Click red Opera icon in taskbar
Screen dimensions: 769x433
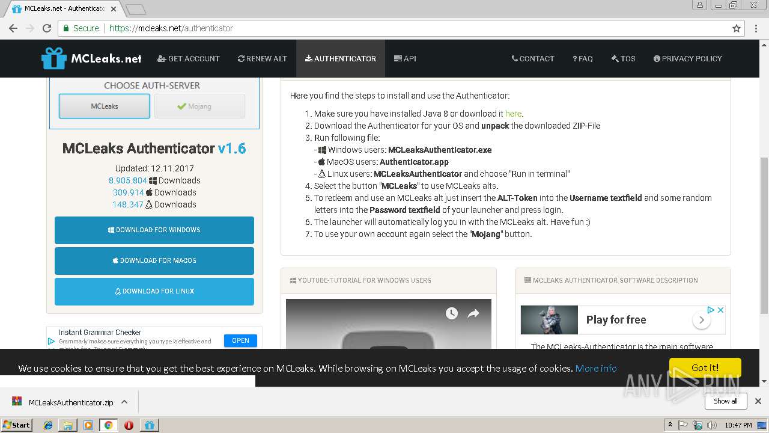click(129, 425)
